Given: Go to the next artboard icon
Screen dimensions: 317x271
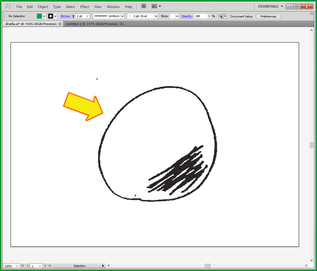Looking at the screenshot, I should click(45, 266).
